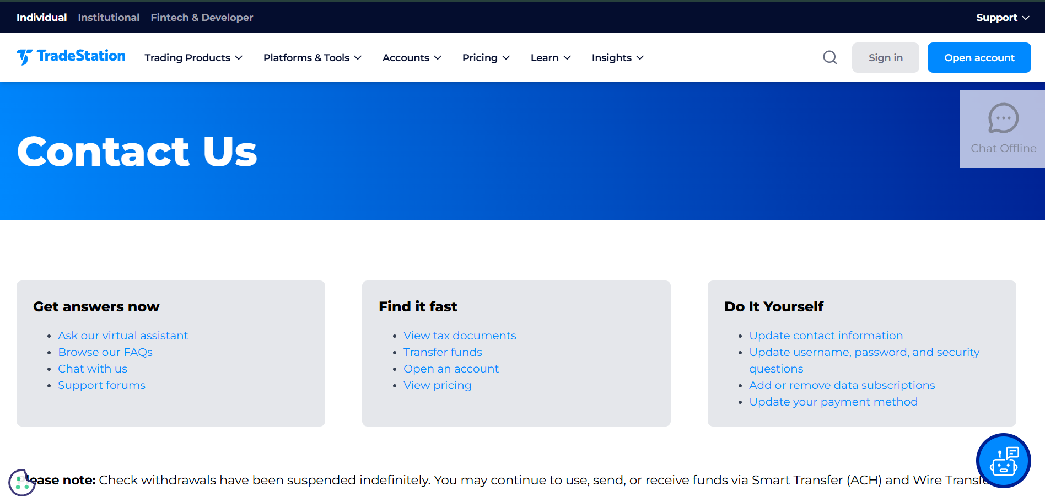
Task: Expand the Learn menu
Action: 550,58
